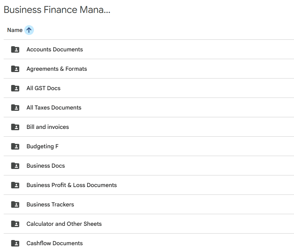This screenshot has width=294, height=251.
Task: Open the Cashflow Documents folder
Action: pos(55,243)
